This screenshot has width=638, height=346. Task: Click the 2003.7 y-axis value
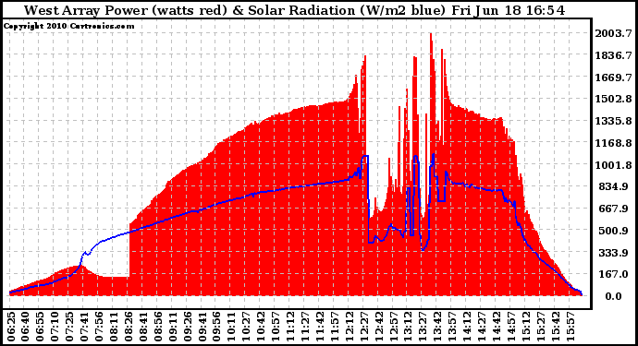[x=614, y=33]
